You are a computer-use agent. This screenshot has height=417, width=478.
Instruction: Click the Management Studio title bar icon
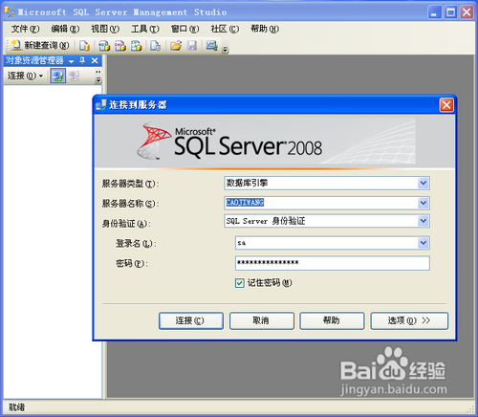click(x=10, y=12)
